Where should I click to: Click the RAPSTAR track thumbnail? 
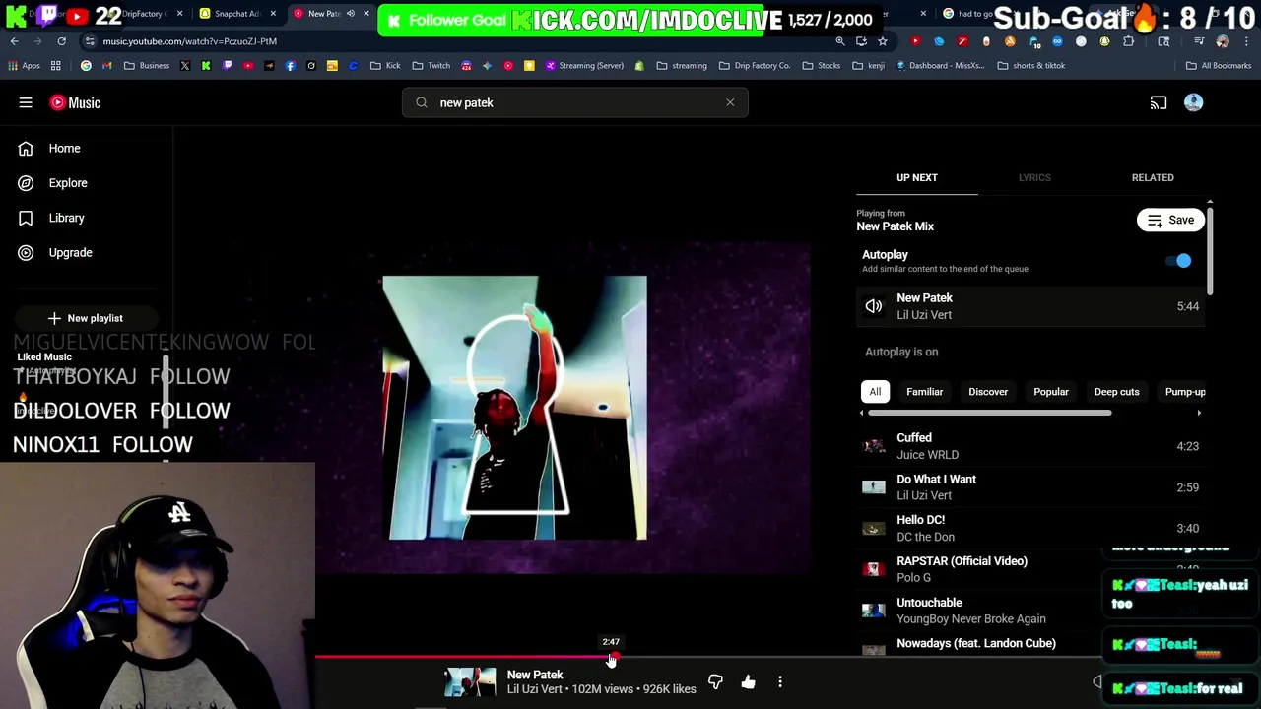pyautogui.click(x=874, y=569)
